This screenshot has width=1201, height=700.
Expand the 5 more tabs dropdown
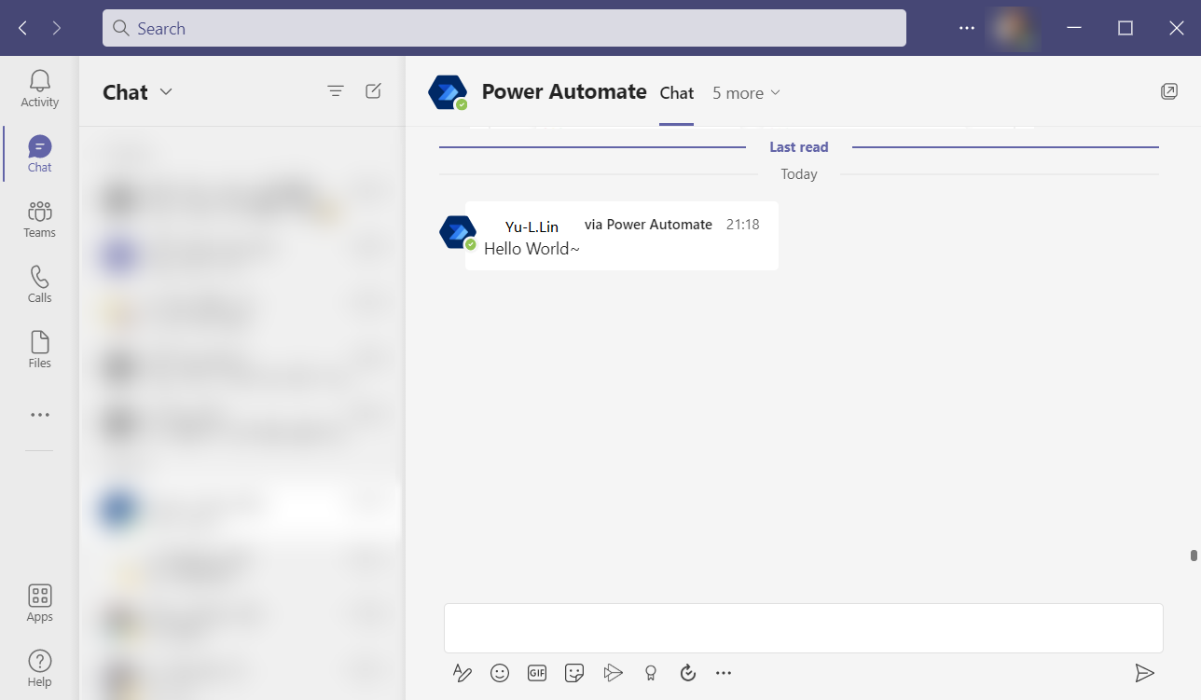point(746,93)
